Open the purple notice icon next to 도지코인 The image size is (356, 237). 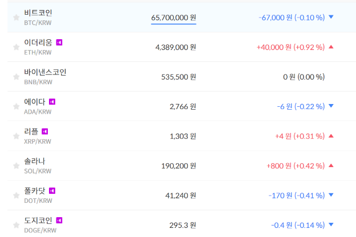(x=59, y=220)
